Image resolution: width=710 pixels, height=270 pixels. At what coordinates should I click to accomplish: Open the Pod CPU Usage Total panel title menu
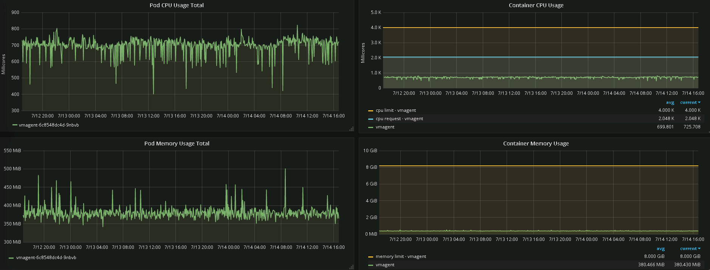tap(177, 5)
